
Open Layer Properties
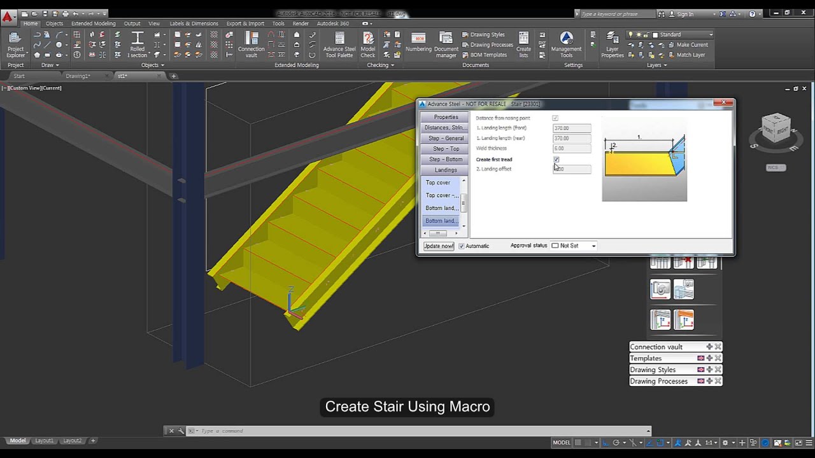click(x=613, y=45)
